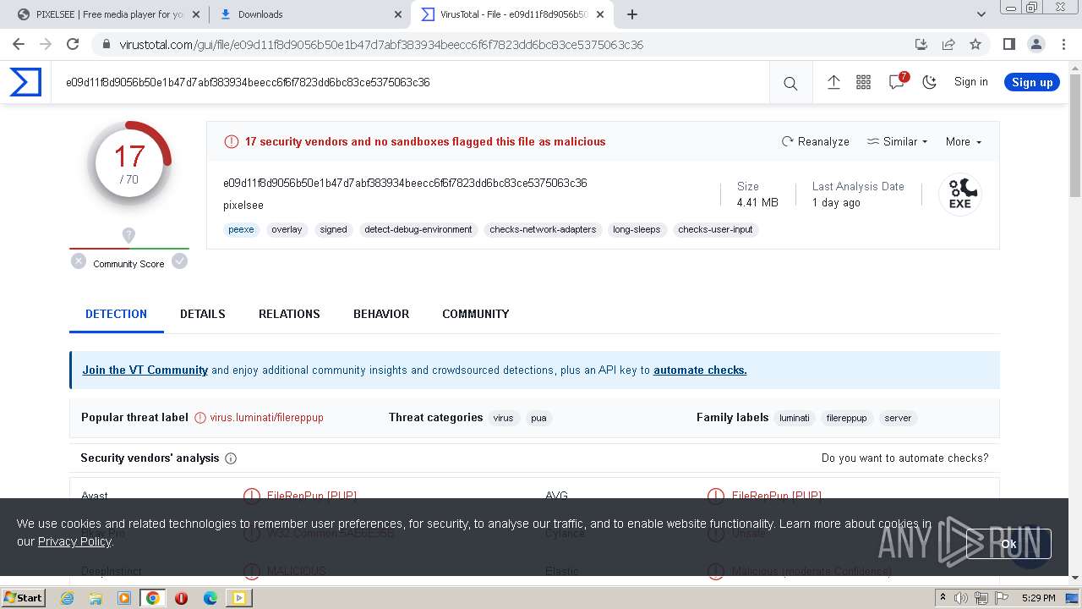Click the VirusTotal logo icon
The image size is (1082, 609).
(x=25, y=82)
